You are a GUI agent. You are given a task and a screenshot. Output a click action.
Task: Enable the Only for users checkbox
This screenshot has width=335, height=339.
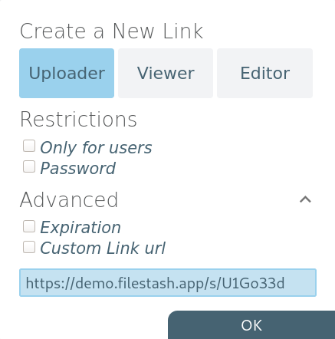29,146
